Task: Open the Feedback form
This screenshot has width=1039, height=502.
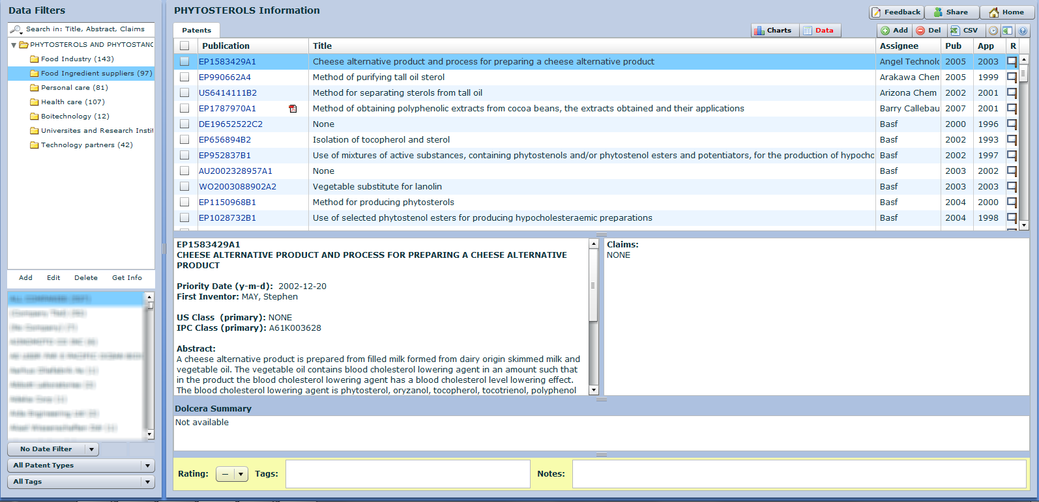Action: [x=896, y=12]
